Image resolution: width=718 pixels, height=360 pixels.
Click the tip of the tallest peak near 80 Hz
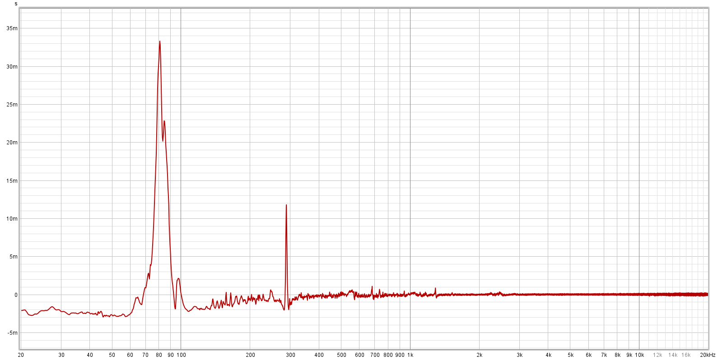[160, 42]
